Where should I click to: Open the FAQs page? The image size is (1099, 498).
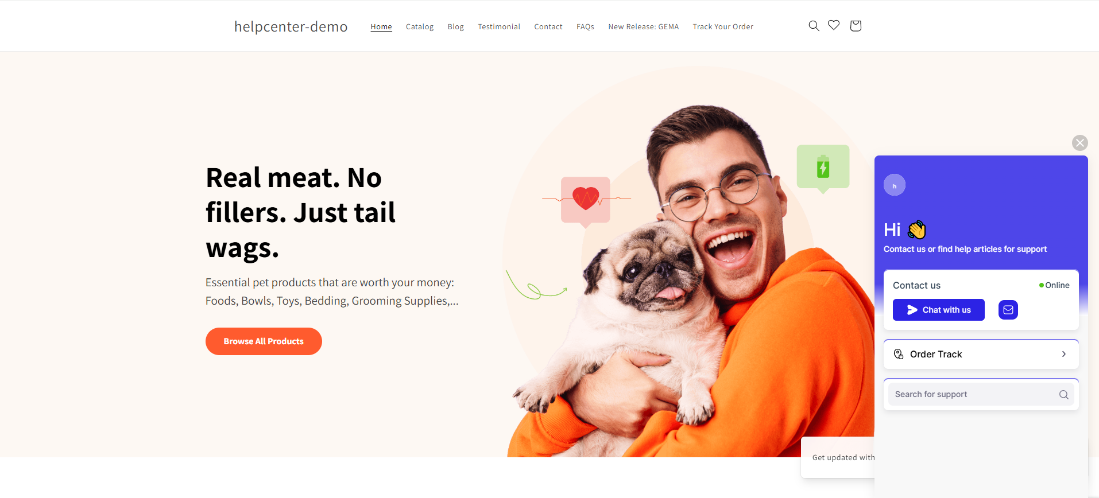585,27
